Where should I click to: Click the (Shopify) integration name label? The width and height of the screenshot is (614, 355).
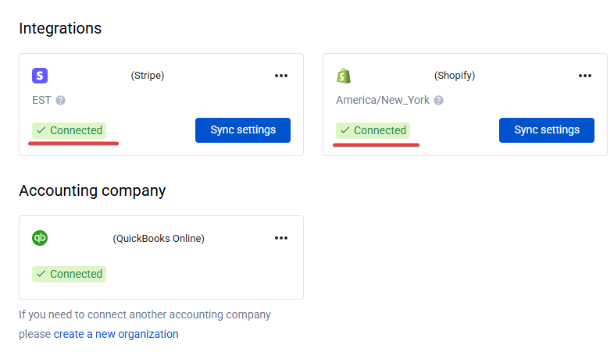(x=455, y=76)
